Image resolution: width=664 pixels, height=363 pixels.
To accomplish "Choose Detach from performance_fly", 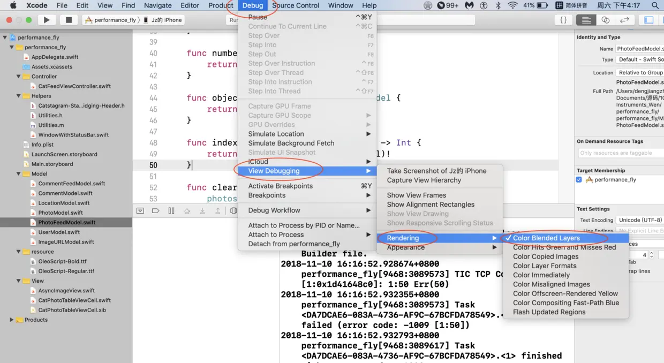I will point(294,244).
